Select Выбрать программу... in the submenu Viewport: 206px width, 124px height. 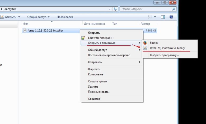point(164,55)
